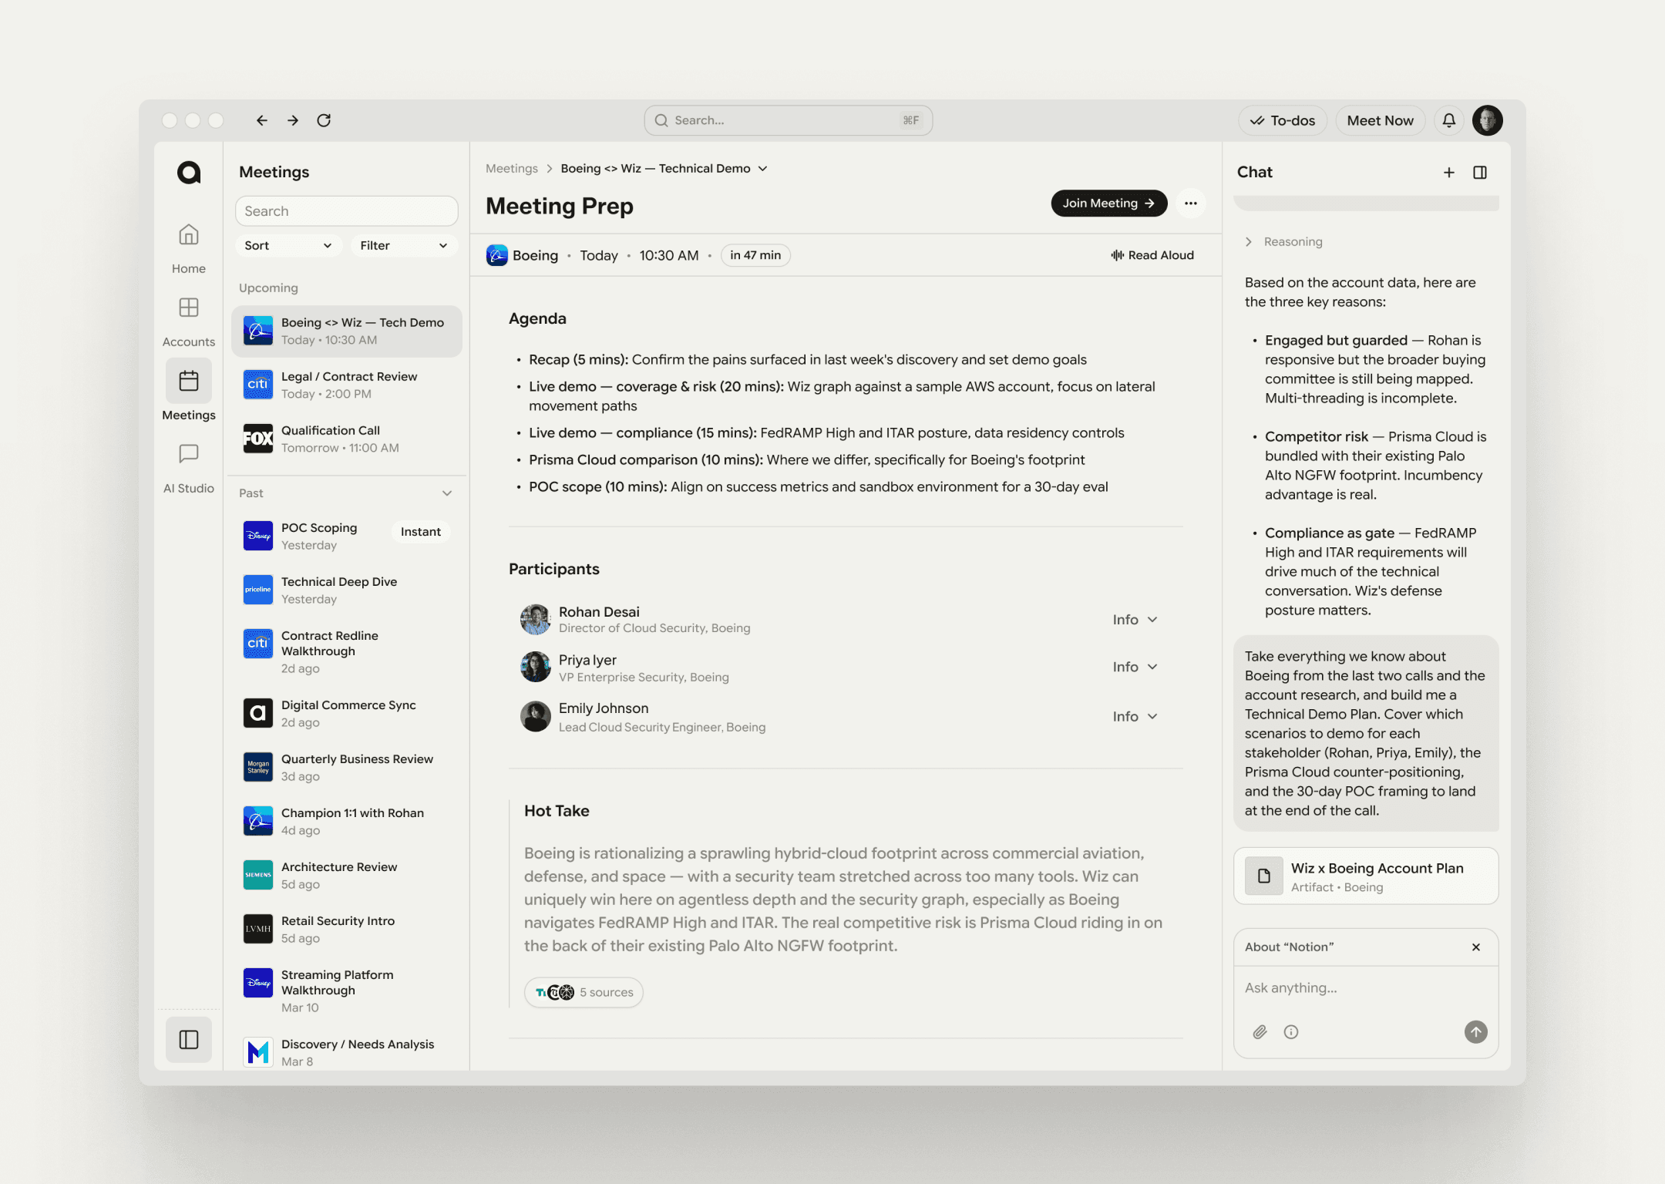Click the app logo in sidebar

coord(189,172)
